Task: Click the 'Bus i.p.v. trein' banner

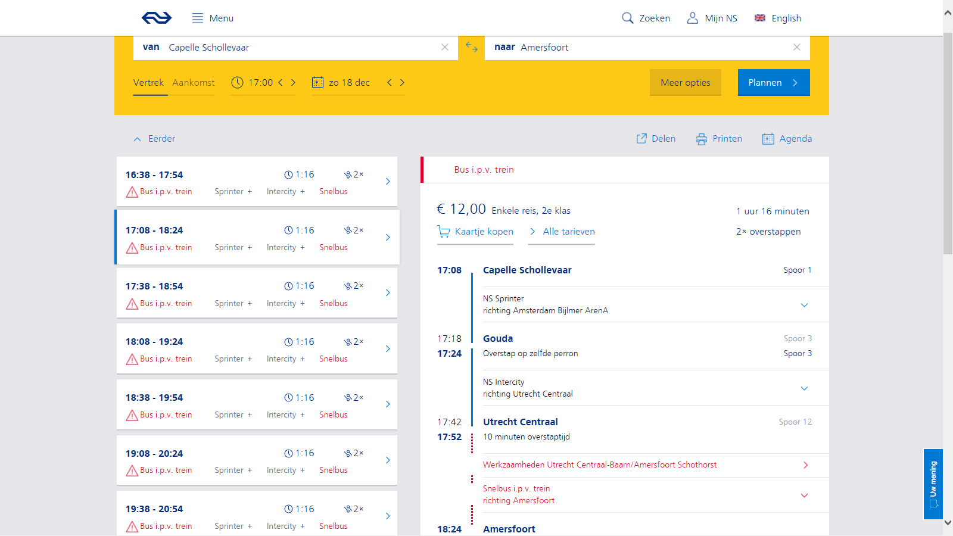Action: 625,170
